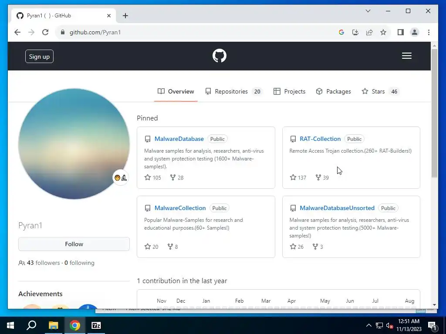Screen dimensions: 446x334
Task: Close the Pyran1 GitHub tab
Action: 108,16
